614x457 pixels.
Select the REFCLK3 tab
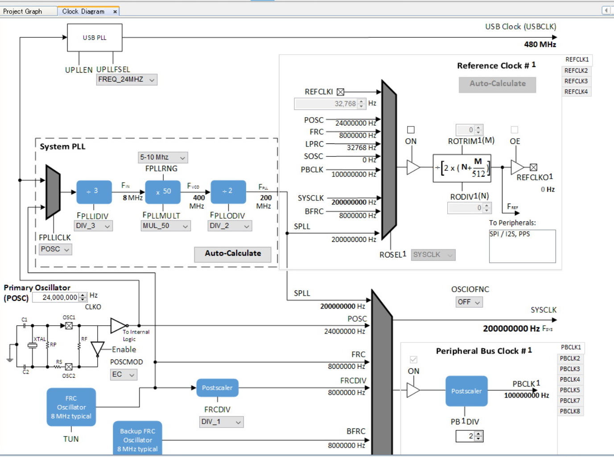pos(576,81)
